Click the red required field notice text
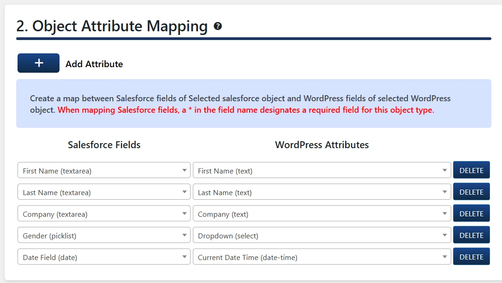 [246, 110]
